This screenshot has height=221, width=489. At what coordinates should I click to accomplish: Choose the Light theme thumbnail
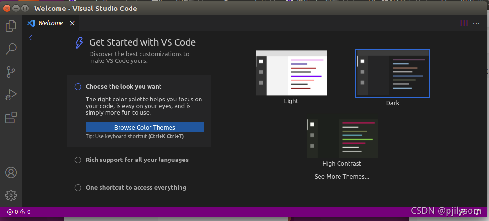(291, 73)
